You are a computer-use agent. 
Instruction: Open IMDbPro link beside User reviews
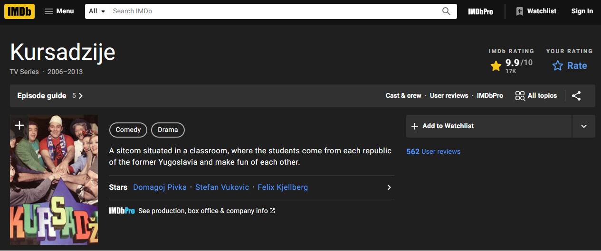(490, 95)
